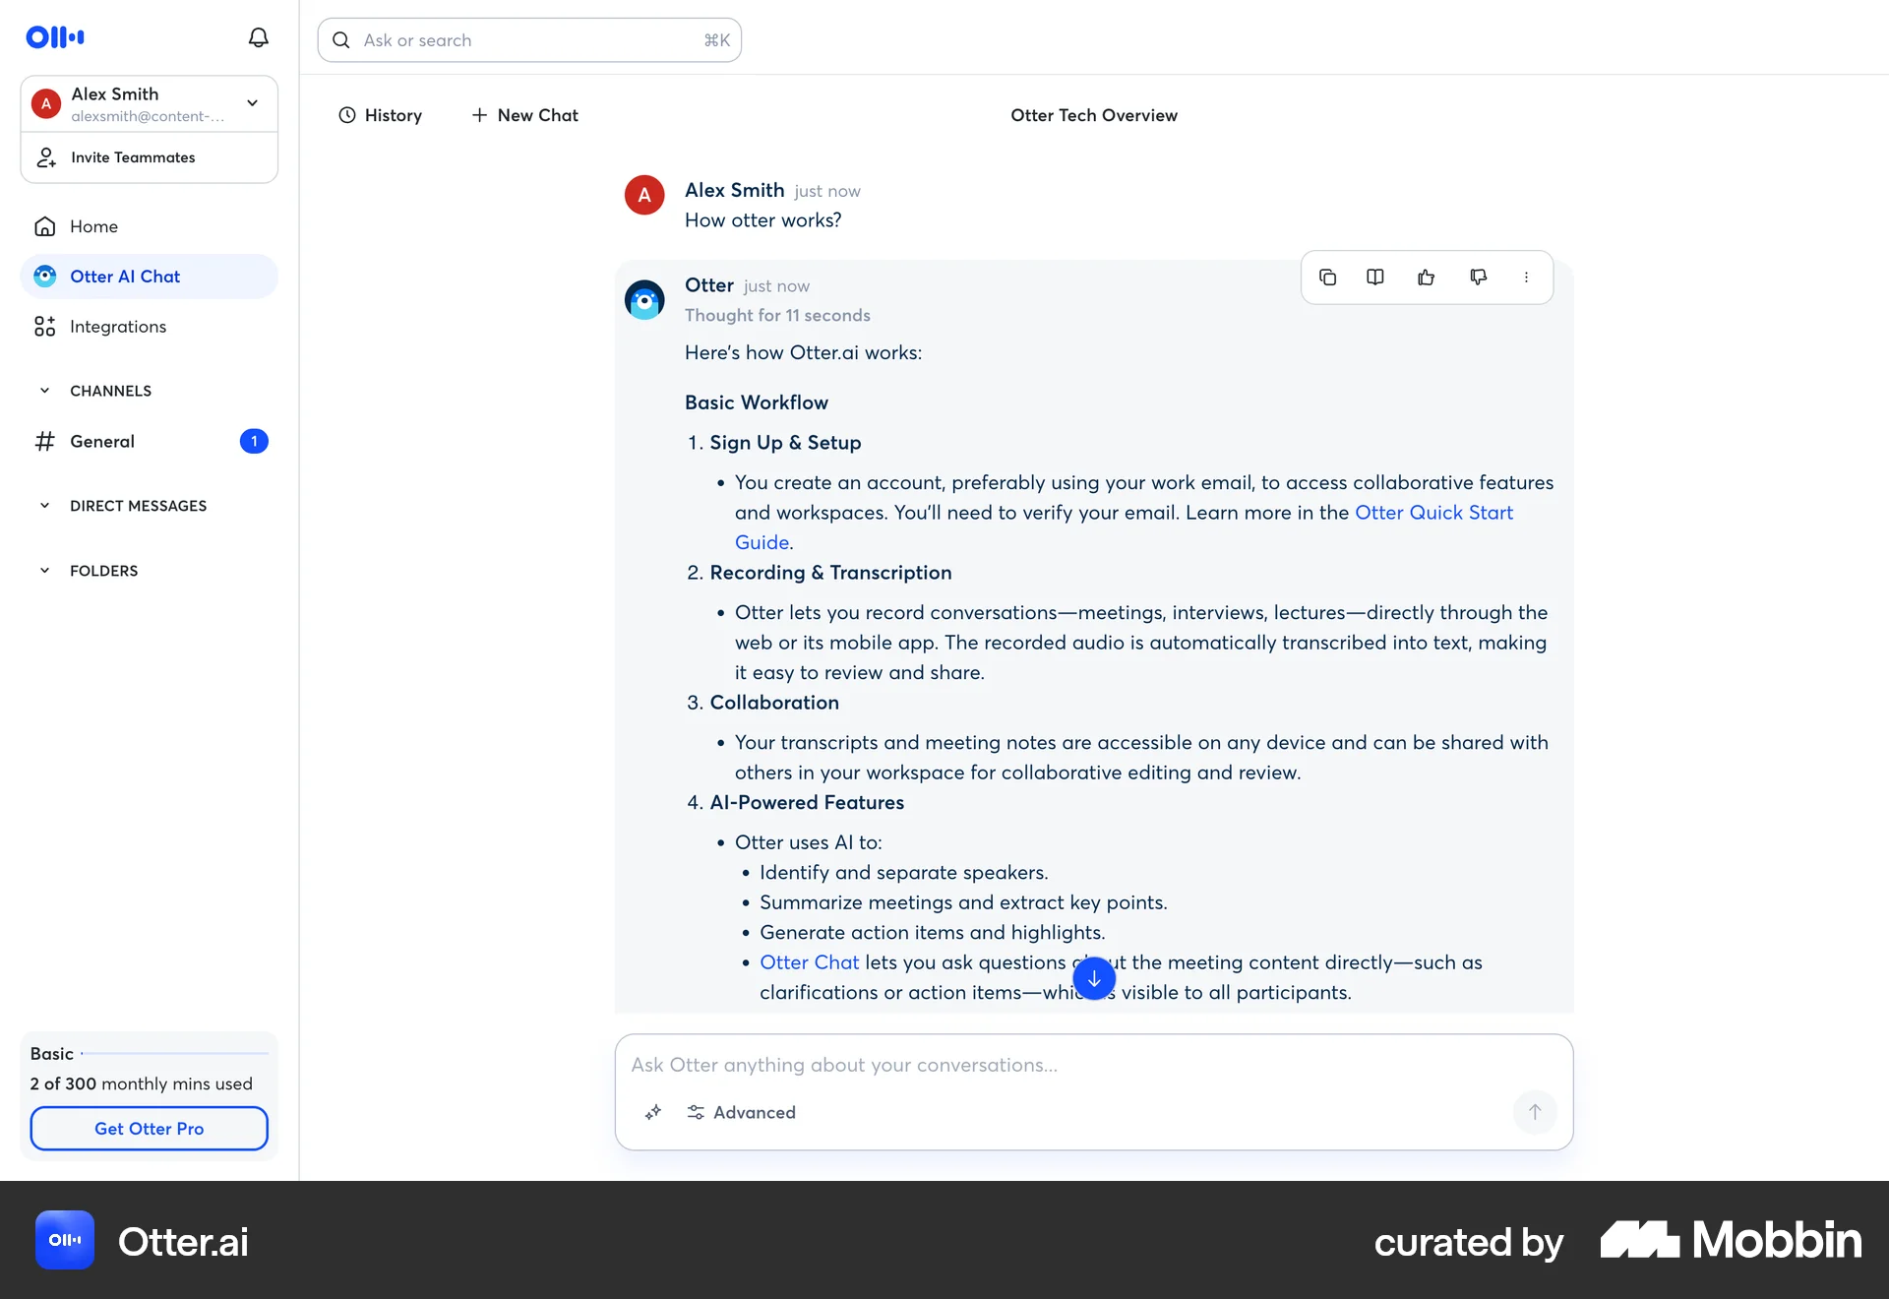This screenshot has height=1299, width=1889.
Task: Click the blue scroll-to-bottom arrow button
Action: pyautogui.click(x=1094, y=978)
